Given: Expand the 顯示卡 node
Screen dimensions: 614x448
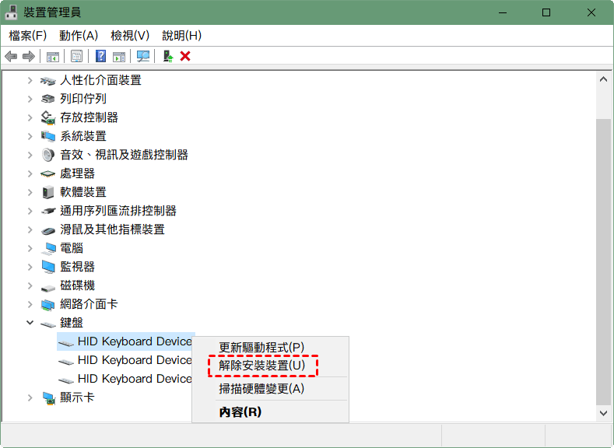Looking at the screenshot, I should (x=30, y=397).
